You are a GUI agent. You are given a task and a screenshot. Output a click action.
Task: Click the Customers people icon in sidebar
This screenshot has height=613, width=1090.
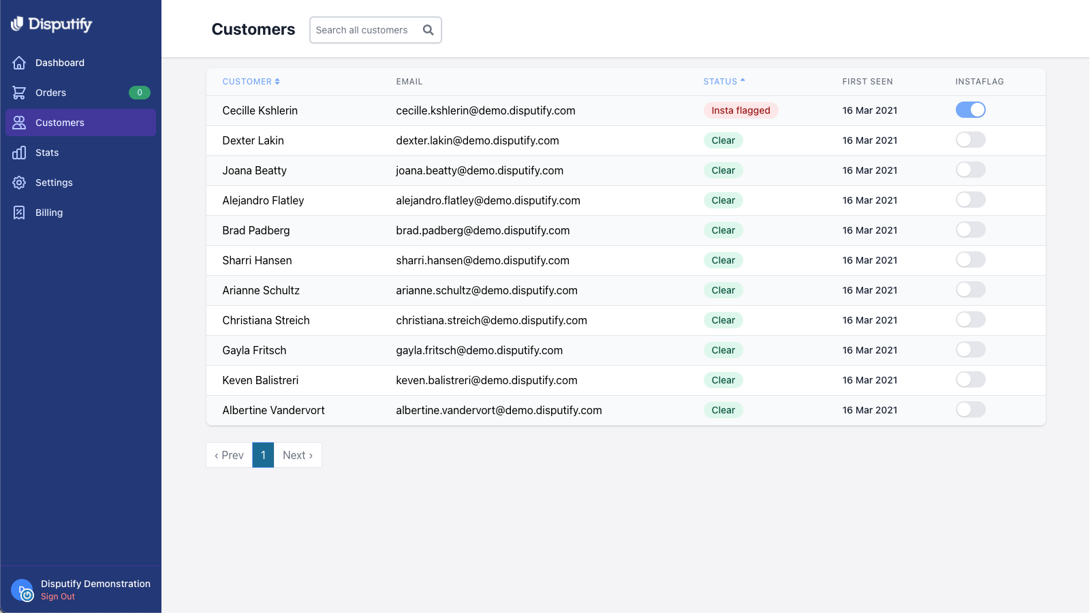(x=20, y=123)
